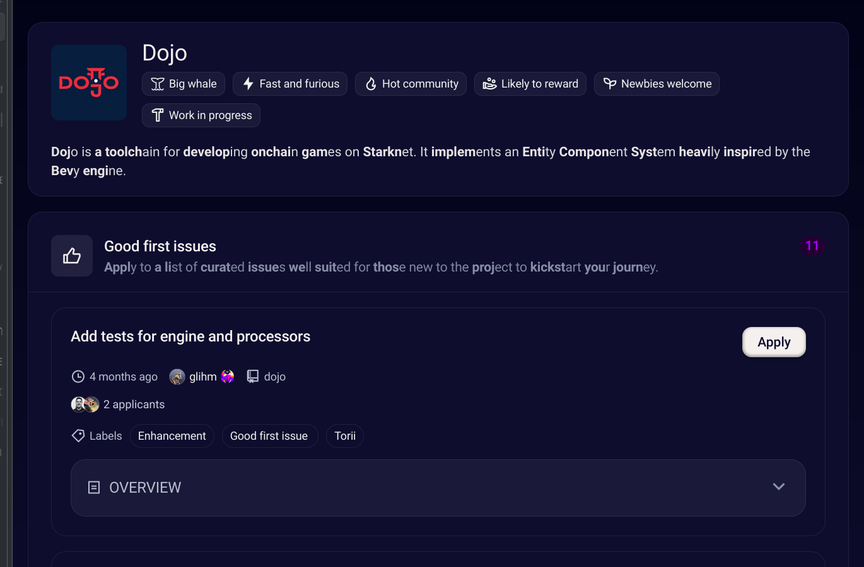View the 2 applicants avatars
The image size is (864, 567).
pyautogui.click(x=85, y=404)
